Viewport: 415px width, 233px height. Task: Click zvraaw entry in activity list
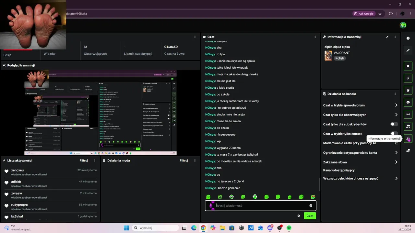(x=51, y=195)
